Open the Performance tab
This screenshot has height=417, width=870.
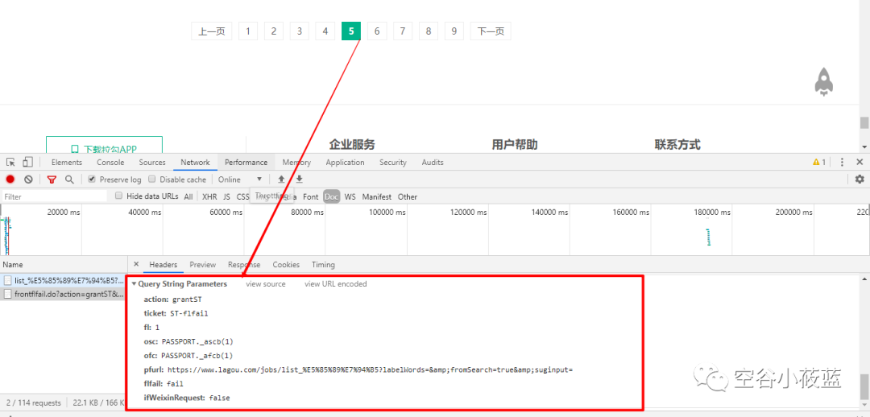click(246, 163)
